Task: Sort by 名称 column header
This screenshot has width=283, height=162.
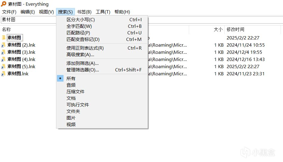Action: 6,29
